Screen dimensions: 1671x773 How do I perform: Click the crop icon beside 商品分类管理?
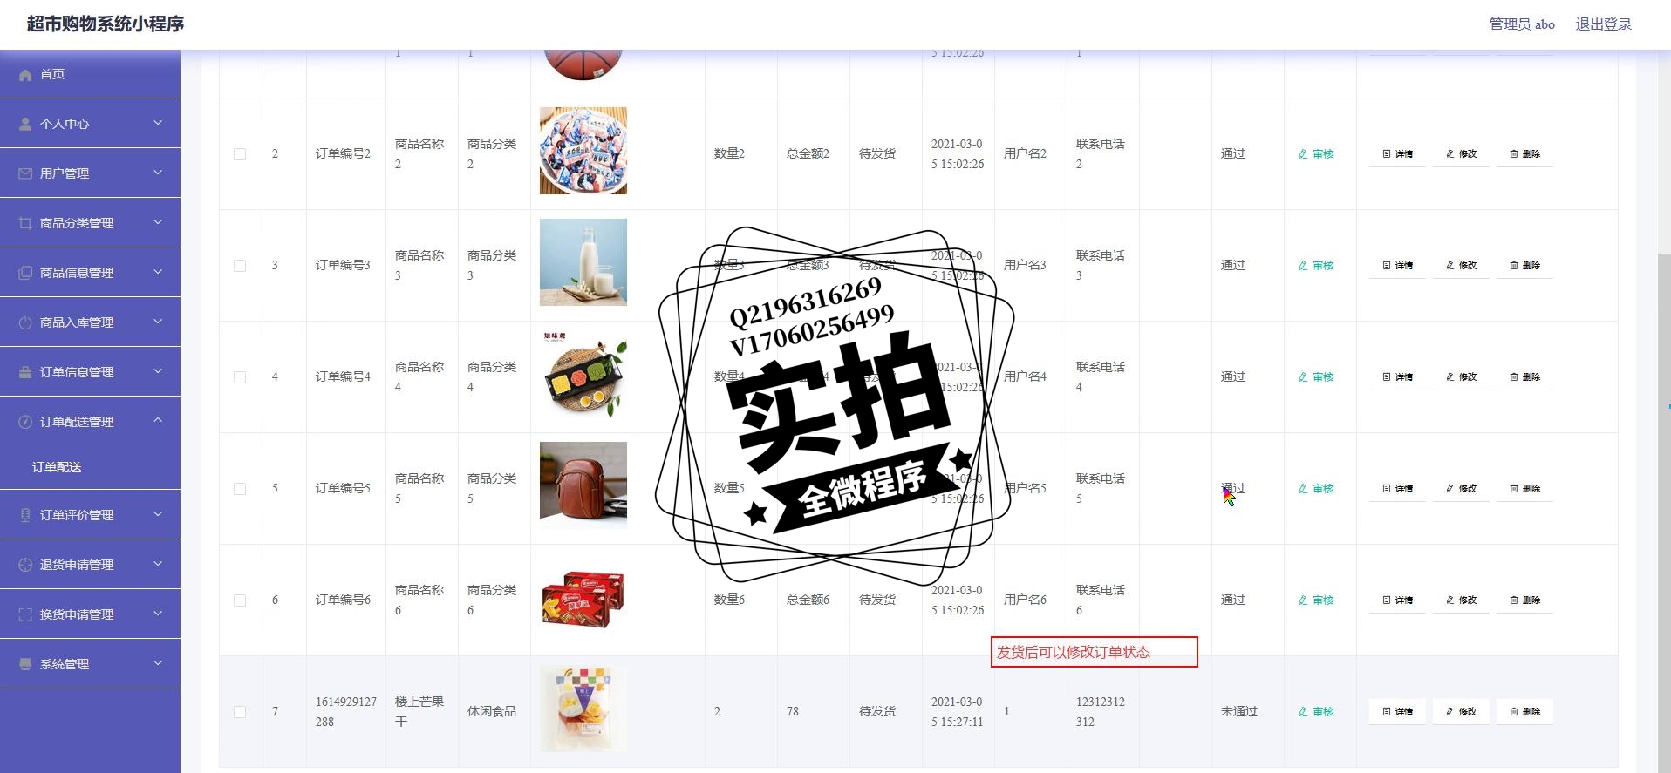25,223
